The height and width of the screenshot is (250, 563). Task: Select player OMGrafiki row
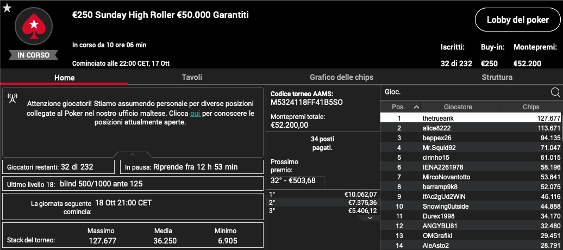click(471, 235)
